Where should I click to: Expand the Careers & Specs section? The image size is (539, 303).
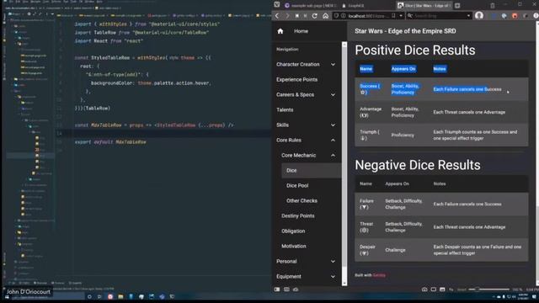coord(333,95)
